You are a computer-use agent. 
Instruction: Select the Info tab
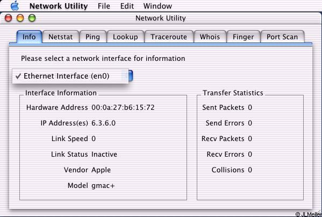[x=29, y=37]
